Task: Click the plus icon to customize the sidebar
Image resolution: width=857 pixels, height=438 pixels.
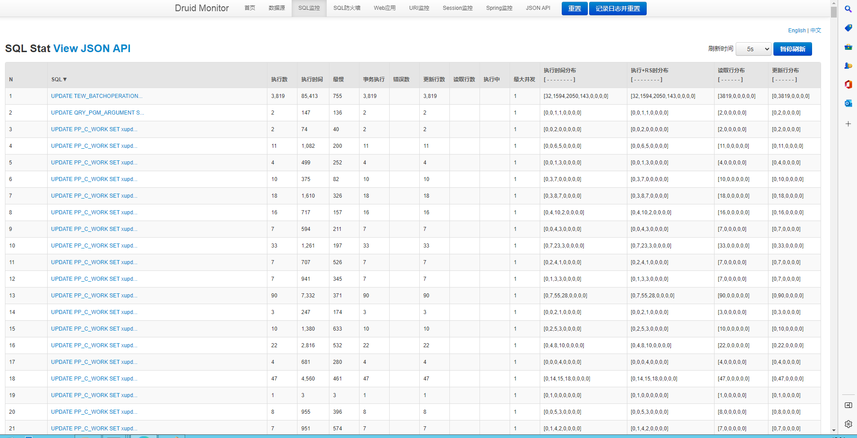Action: (x=848, y=124)
